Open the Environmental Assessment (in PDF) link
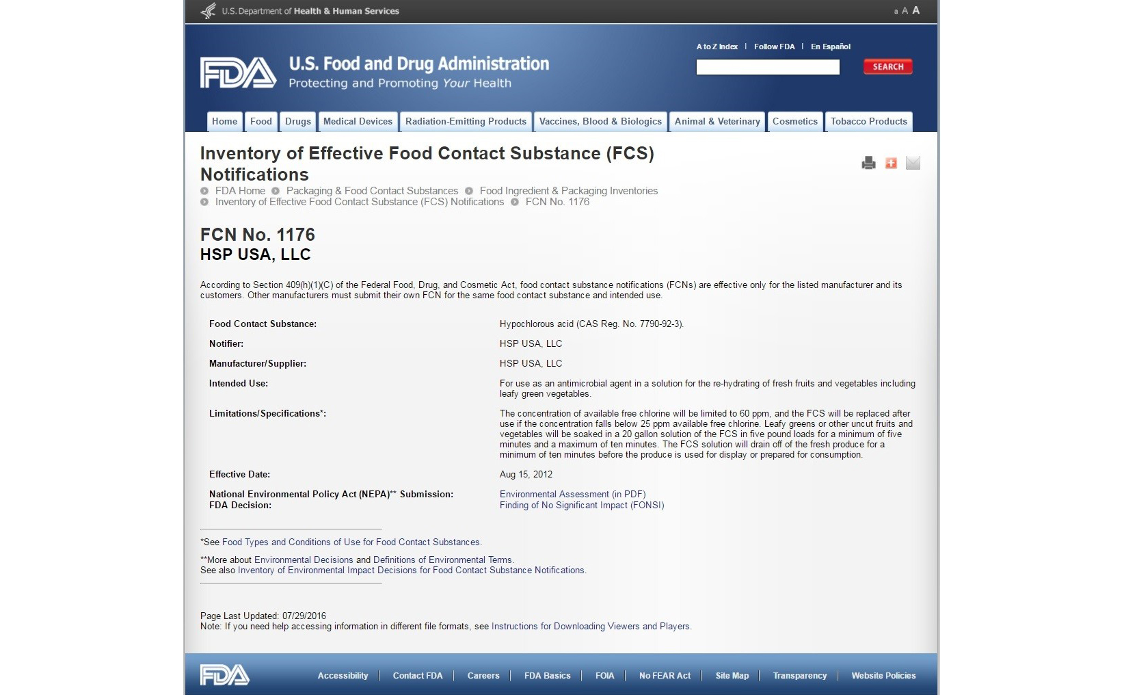 click(x=572, y=494)
